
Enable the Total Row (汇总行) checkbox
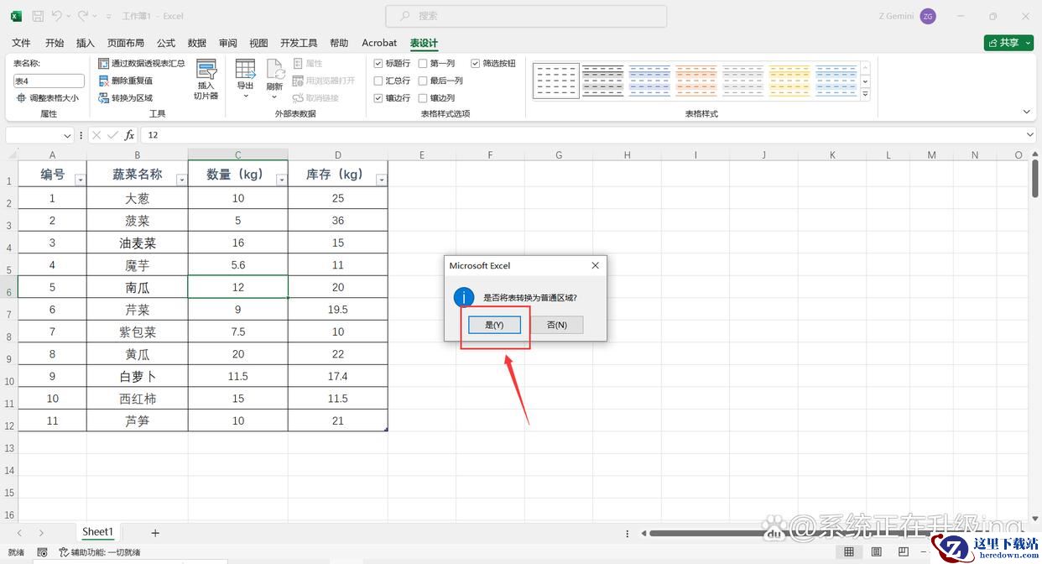tap(378, 81)
